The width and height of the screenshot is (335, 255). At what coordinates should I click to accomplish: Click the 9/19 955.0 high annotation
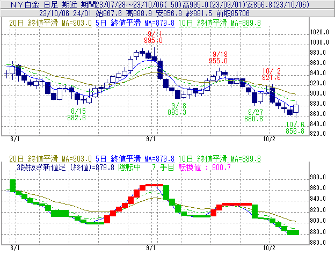[218, 57]
